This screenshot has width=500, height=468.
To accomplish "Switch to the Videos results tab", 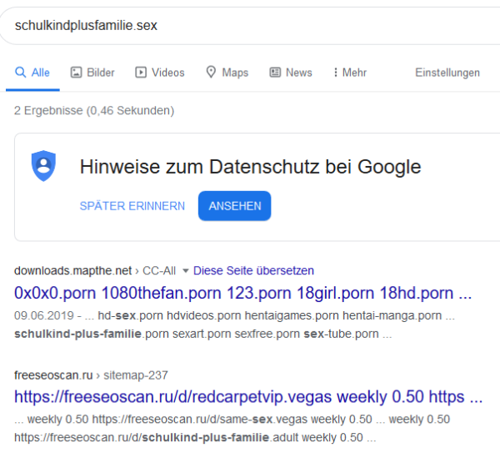I will 160,73.
